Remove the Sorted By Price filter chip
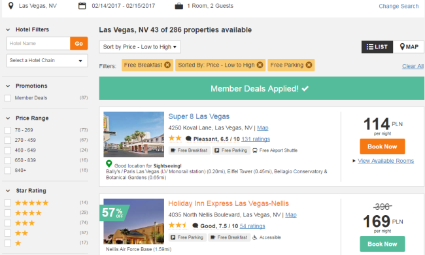This screenshot has height=255, width=425. (x=260, y=65)
